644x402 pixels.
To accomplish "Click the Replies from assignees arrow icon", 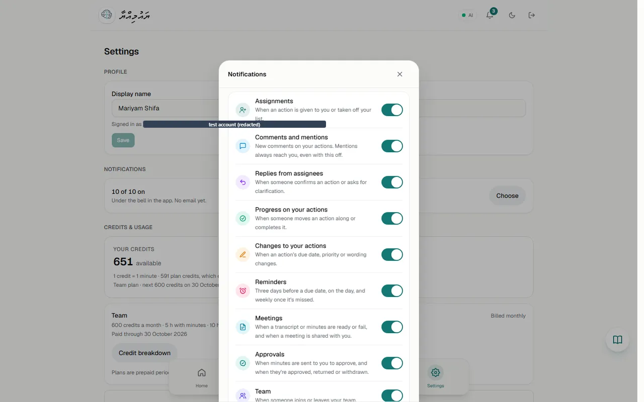I will point(243,182).
